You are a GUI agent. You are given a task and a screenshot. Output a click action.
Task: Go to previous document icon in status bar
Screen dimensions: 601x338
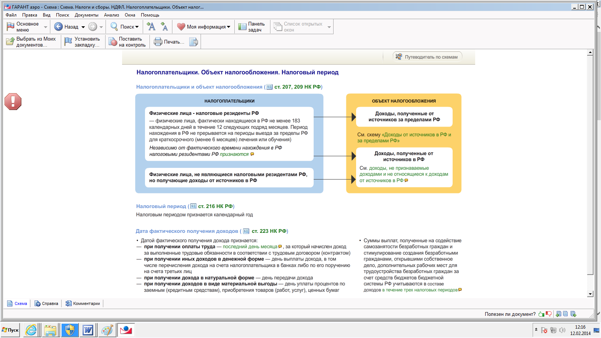tap(559, 314)
